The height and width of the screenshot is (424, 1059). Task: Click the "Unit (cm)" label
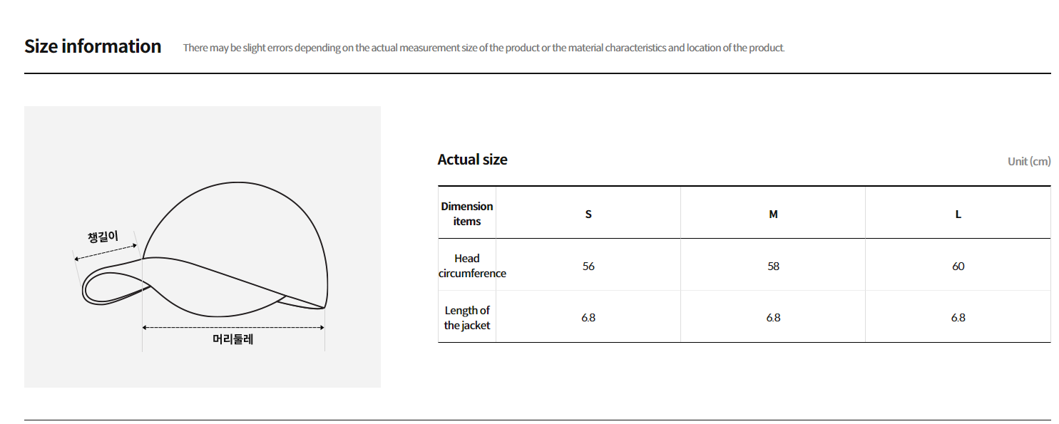1028,161
